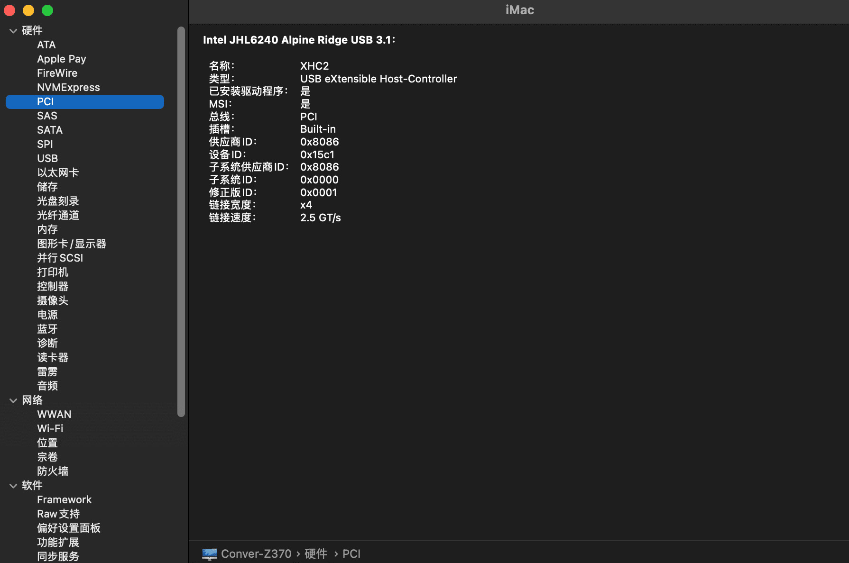849x563 pixels.
Task: Click the Intel JHL6240 Alpine Ridge heading
Action: point(299,40)
